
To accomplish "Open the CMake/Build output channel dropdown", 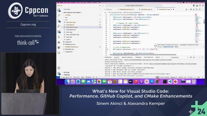I will (x=180, y=57).
